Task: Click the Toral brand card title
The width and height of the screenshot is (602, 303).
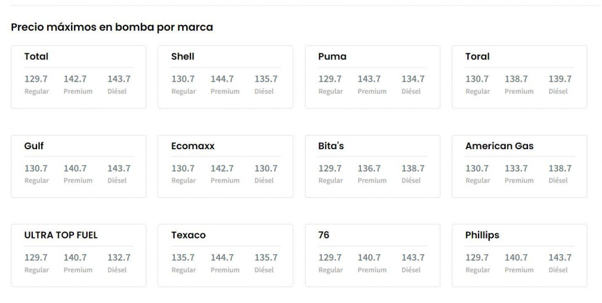Action: point(477,56)
